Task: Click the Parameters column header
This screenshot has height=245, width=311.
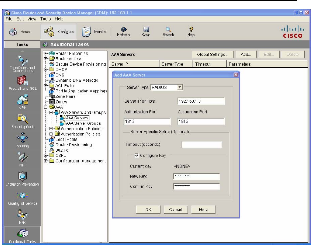Action: pyautogui.click(x=267, y=64)
